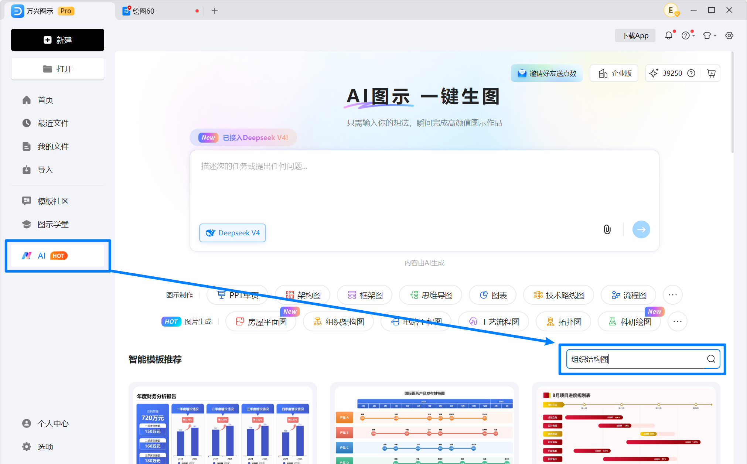Expand more options in 图片生成 row
This screenshot has width=747, height=464.
[x=677, y=321]
